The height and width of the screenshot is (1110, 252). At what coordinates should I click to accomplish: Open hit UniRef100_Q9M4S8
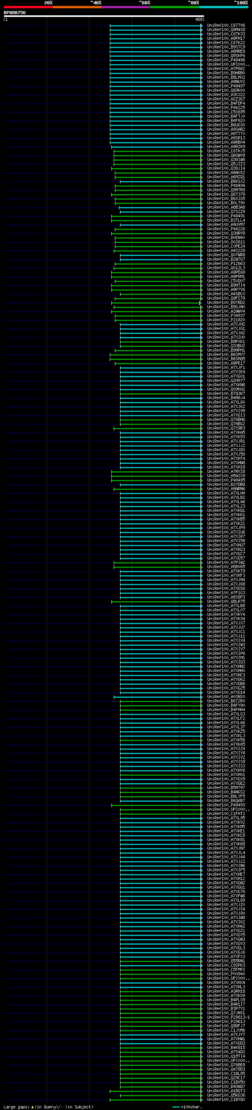click(226, 30)
